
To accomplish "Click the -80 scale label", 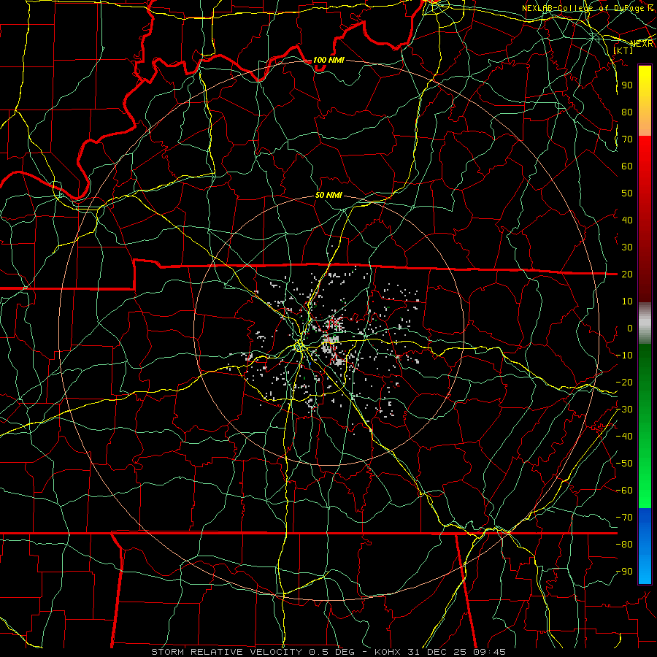I will [624, 545].
